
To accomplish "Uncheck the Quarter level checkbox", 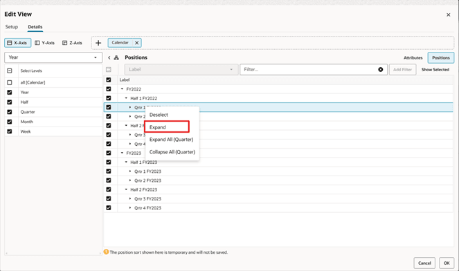I will coord(10,112).
